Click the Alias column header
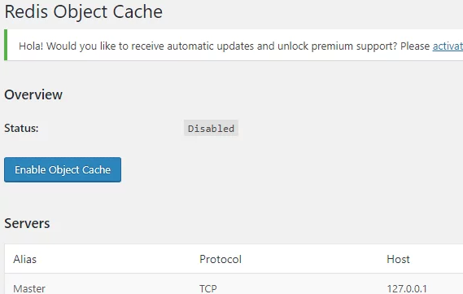The height and width of the screenshot is (294, 463). coord(24,259)
